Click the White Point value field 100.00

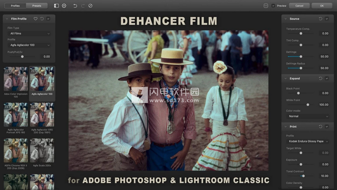[x=324, y=105]
